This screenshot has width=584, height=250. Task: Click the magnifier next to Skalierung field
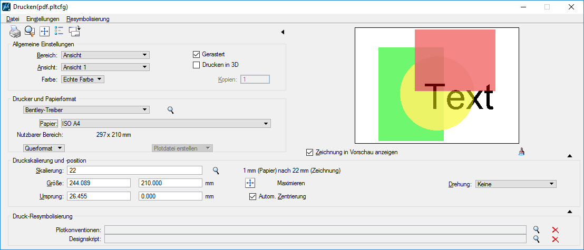click(216, 171)
